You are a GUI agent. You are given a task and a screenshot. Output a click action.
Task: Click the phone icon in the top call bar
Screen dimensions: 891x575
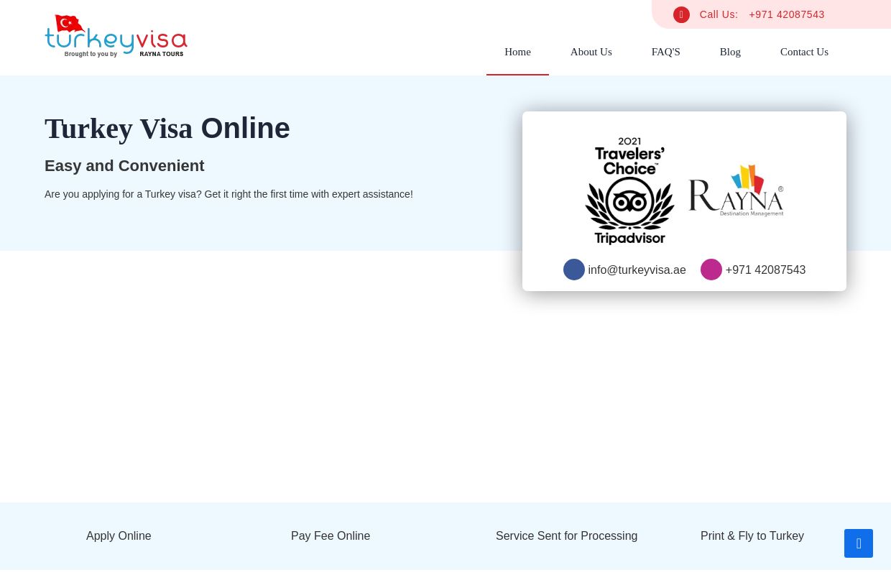point(681,14)
